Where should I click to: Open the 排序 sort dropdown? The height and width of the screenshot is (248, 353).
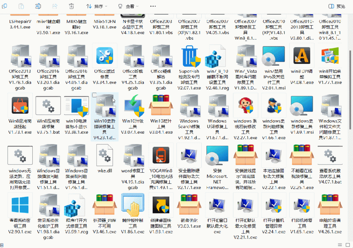click(x=97, y=6)
